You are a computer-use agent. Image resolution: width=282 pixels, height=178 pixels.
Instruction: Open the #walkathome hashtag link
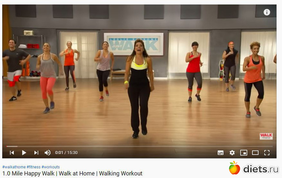(x=14, y=167)
